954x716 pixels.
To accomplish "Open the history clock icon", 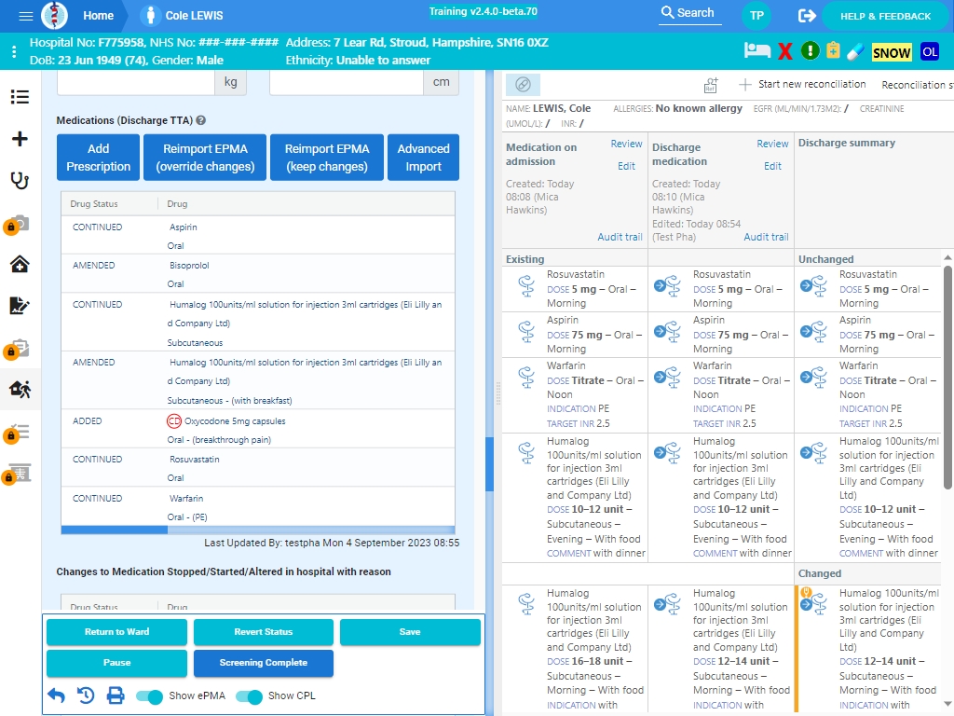I will pyautogui.click(x=86, y=695).
